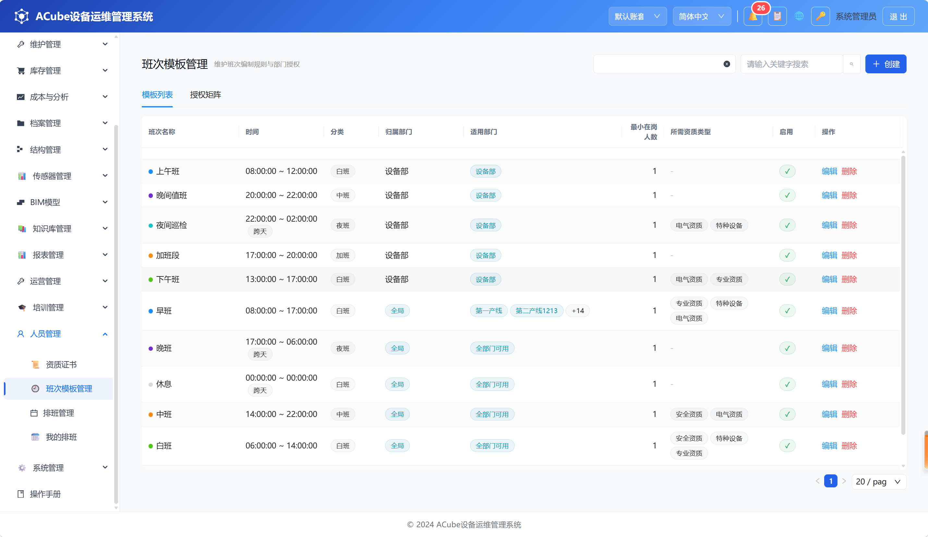Screen dimensions: 928x537
Task: Click the 请输入关键字搜索 search field
Action: [792, 64]
